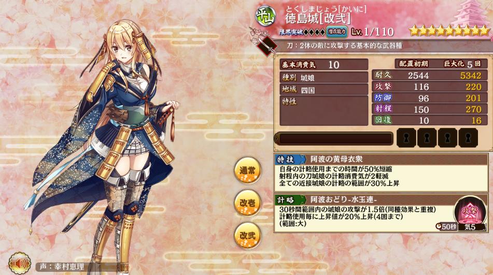The width and height of the screenshot is (493, 275).
Task: Click the 声：幸村恵理 voice actor label
Action: click(62, 267)
